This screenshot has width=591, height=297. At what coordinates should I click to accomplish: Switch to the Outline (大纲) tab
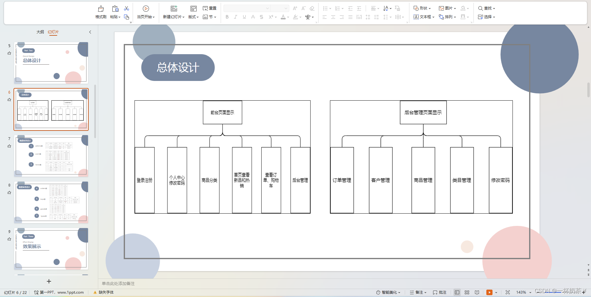40,32
